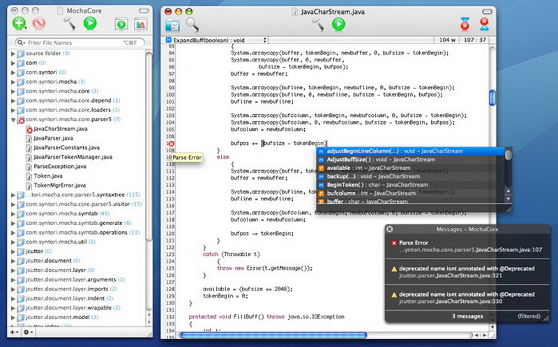Viewport: 558px width, 347px height.
Task: Expand the com.syntori.mocha.core.loaders package
Action: coord(13,110)
